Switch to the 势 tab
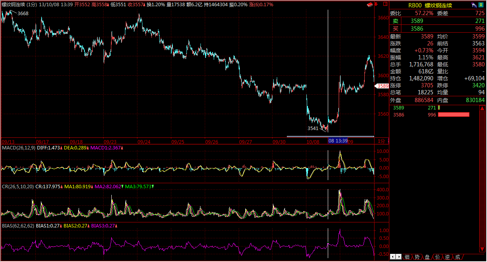 pos(417,257)
